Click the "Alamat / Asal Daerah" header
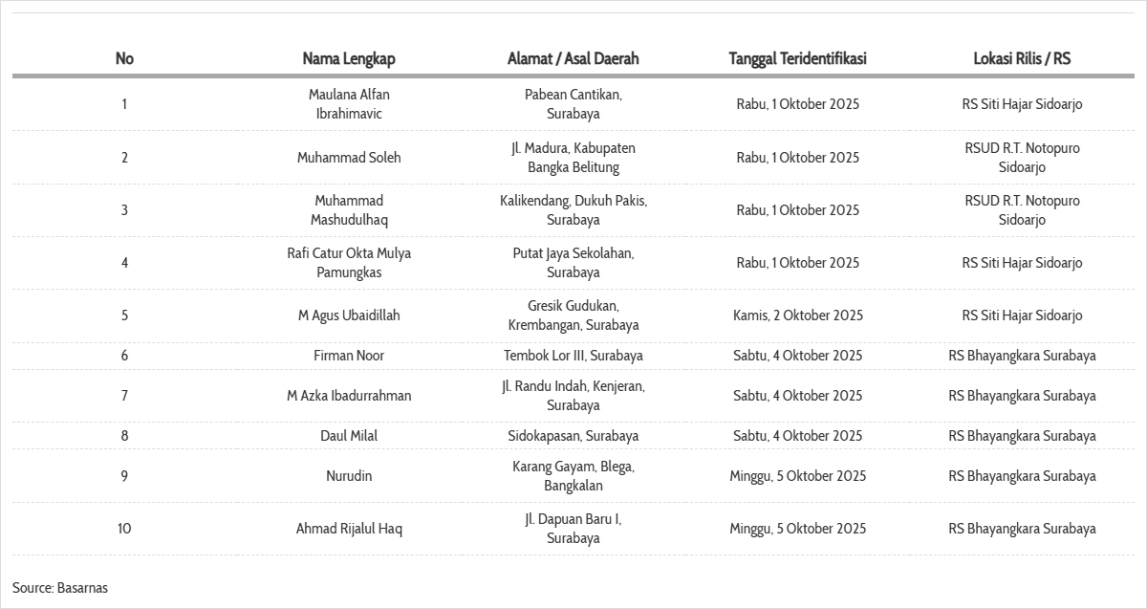 (x=573, y=58)
